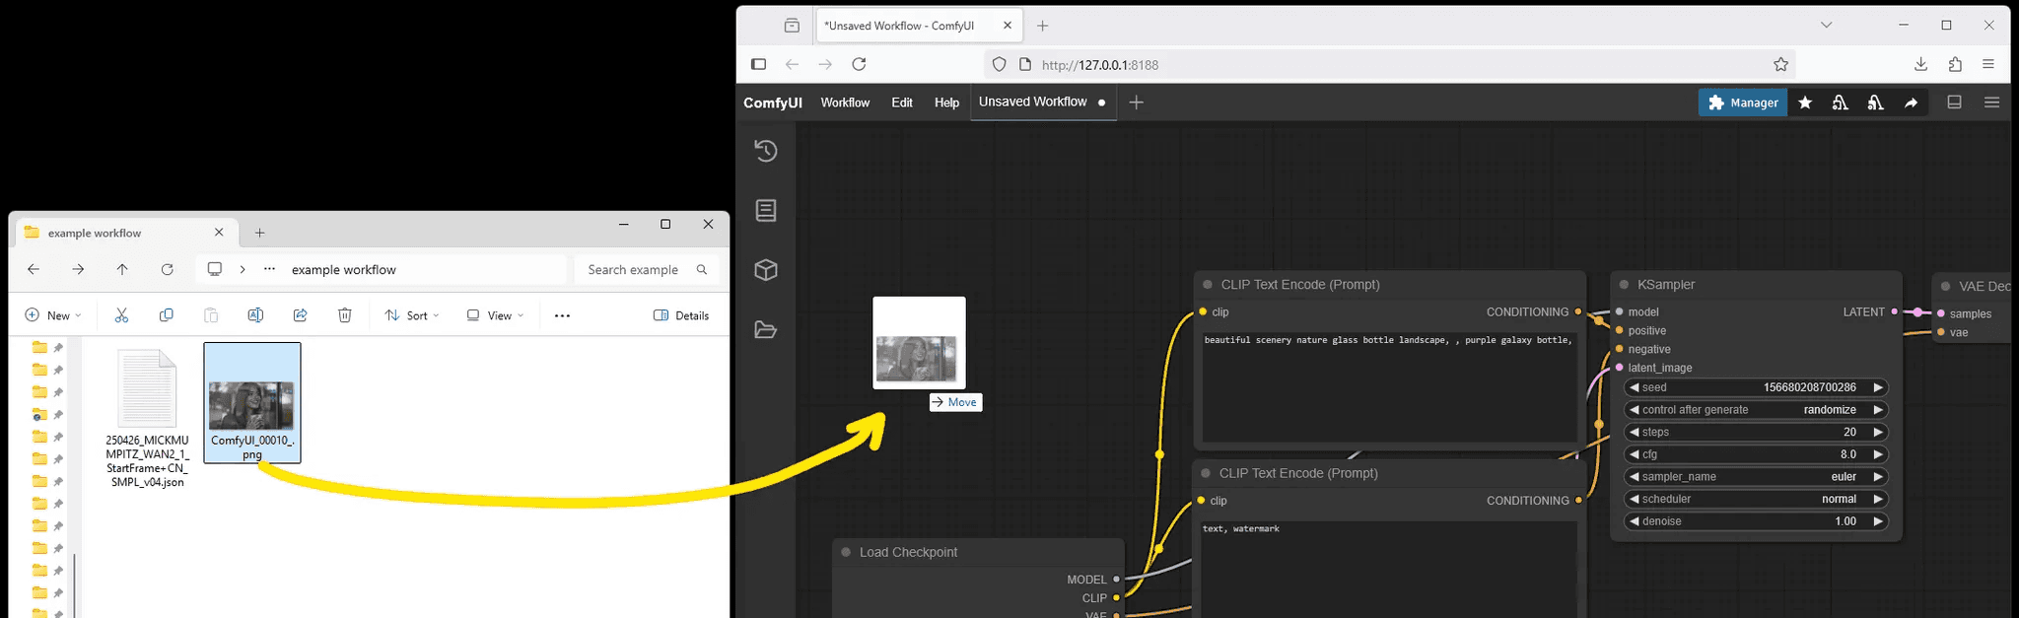The height and width of the screenshot is (618, 2019).
Task: Click the text, watermark prompt box
Action: click(1388, 569)
